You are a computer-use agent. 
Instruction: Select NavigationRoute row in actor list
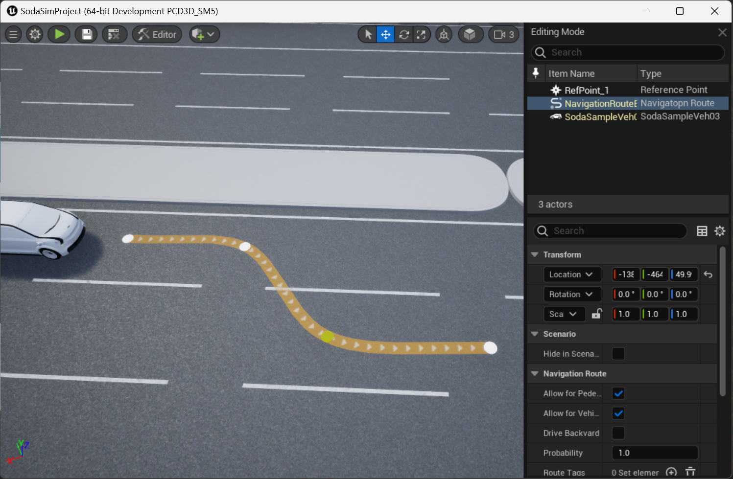click(628, 103)
